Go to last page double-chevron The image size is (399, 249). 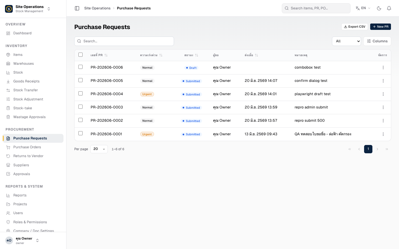tap(387, 149)
